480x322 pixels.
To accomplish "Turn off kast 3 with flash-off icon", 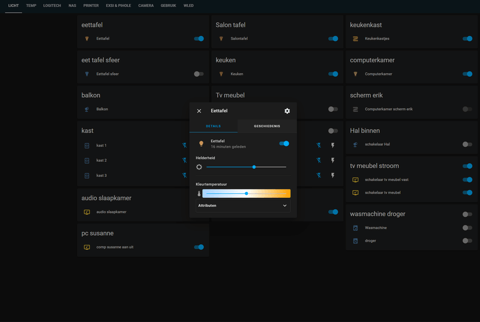I will tap(184, 175).
